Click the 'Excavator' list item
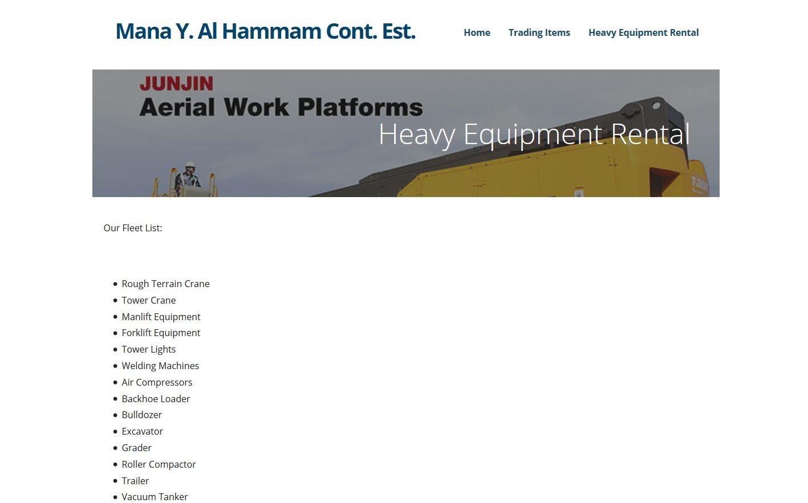808x503 pixels. coord(142,431)
